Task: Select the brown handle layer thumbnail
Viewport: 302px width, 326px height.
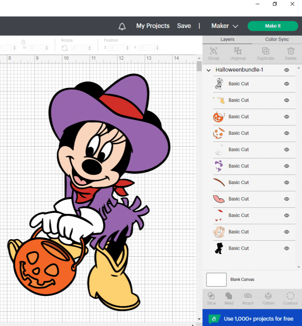Action: 219,182
